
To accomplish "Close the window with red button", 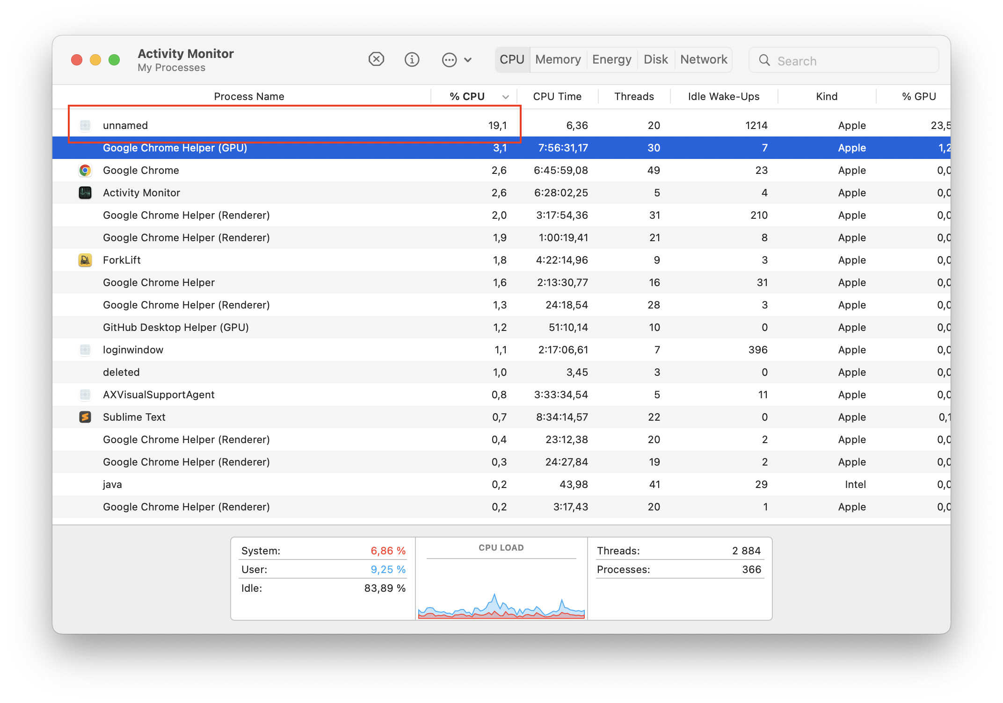I will point(77,60).
